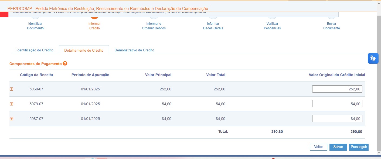Viewport: 381px width, 159px height.
Task: Focus the 54,60 credit value field
Action: pyautogui.click(x=337, y=104)
